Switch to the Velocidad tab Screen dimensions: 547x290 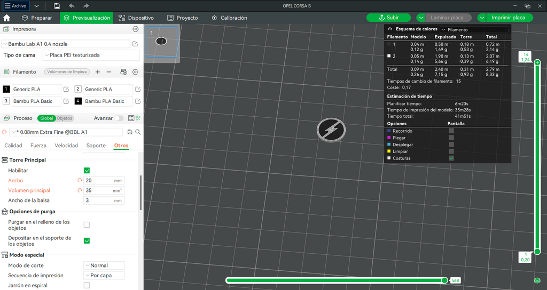coord(66,146)
